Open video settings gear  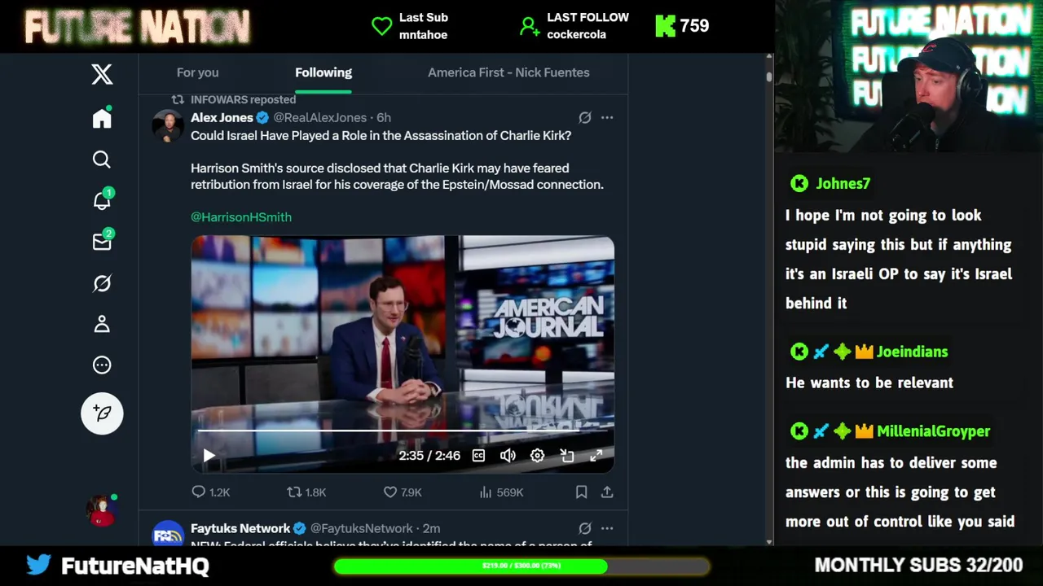point(537,456)
